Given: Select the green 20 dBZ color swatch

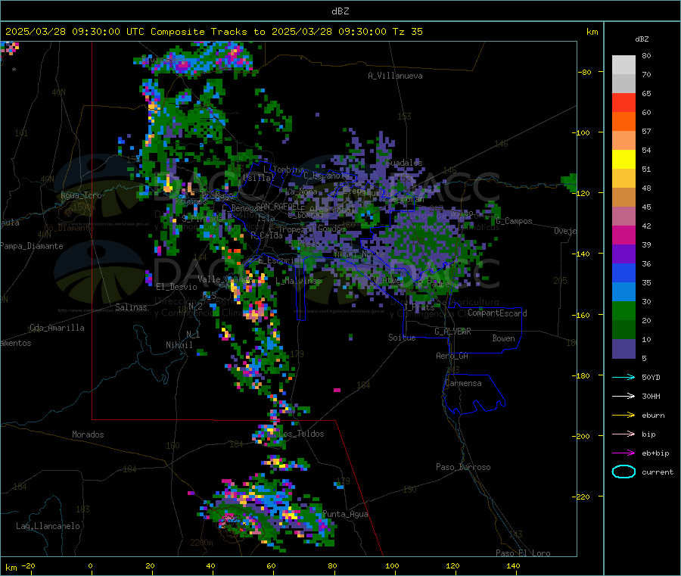Looking at the screenshot, I should tap(623, 310).
